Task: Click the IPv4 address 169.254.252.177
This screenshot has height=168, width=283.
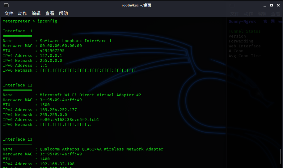Action: (x=58, y=110)
